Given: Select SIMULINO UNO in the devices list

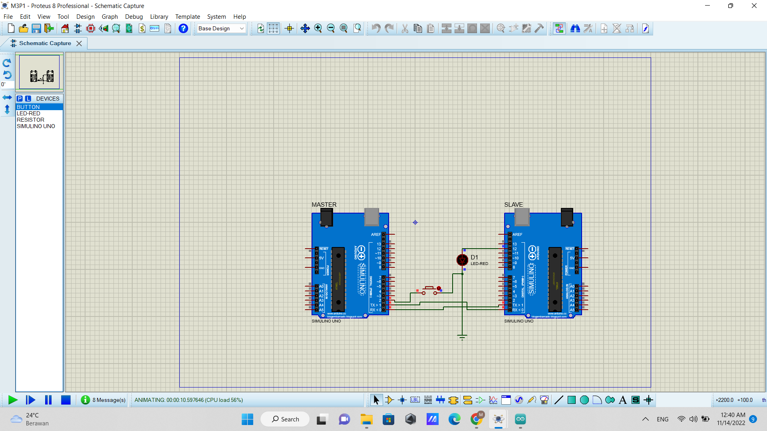Looking at the screenshot, I should [x=39, y=126].
